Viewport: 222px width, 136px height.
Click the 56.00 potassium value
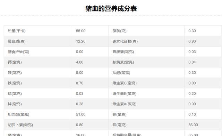(193, 125)
